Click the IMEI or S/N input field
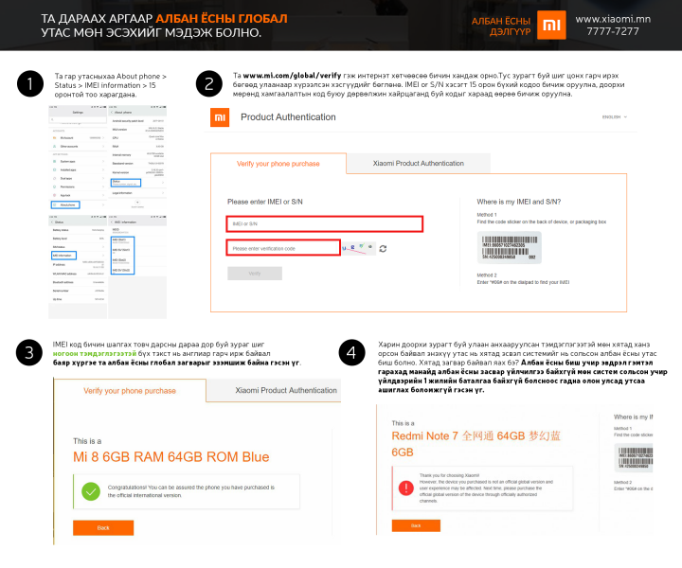The width and height of the screenshot is (682, 568). coord(325,223)
